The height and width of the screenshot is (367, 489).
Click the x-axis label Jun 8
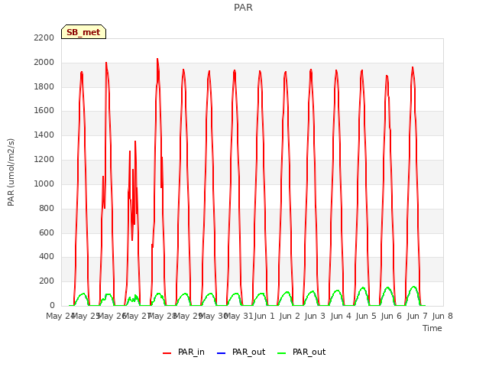442,316
